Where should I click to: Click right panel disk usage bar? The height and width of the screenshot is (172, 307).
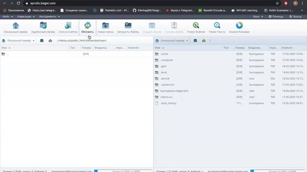tap(278, 171)
